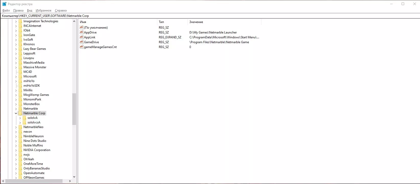The image size is (420, 184).
Task: Minimize the Registry Editor window
Action: pyautogui.click(x=391, y=4)
